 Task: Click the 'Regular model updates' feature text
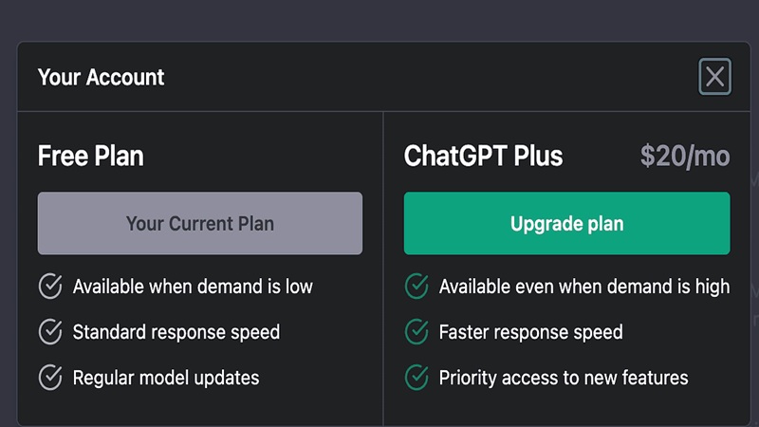coord(166,378)
